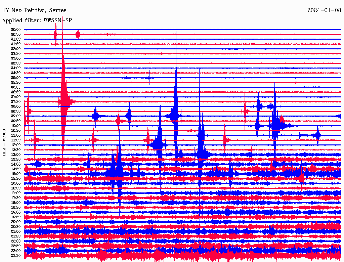Select the 23:00 time label
Screen dimensions: 344x262
pyautogui.click(x=16, y=251)
